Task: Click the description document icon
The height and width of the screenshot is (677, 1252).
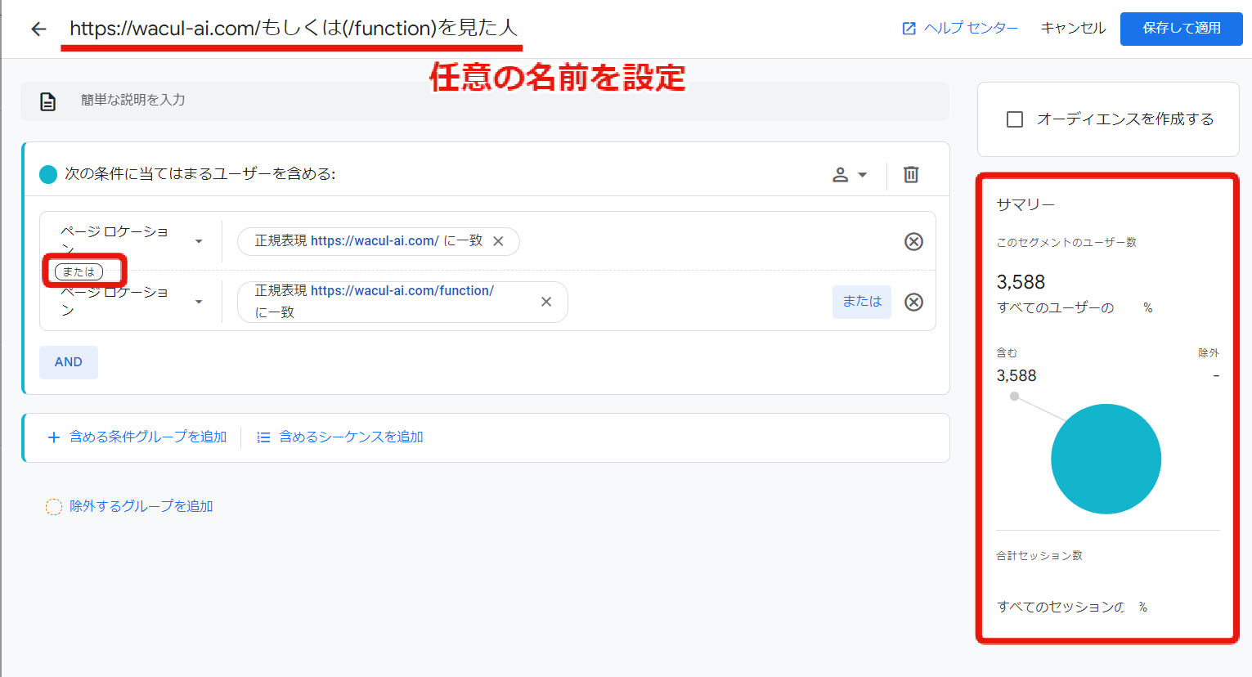Action: (47, 101)
